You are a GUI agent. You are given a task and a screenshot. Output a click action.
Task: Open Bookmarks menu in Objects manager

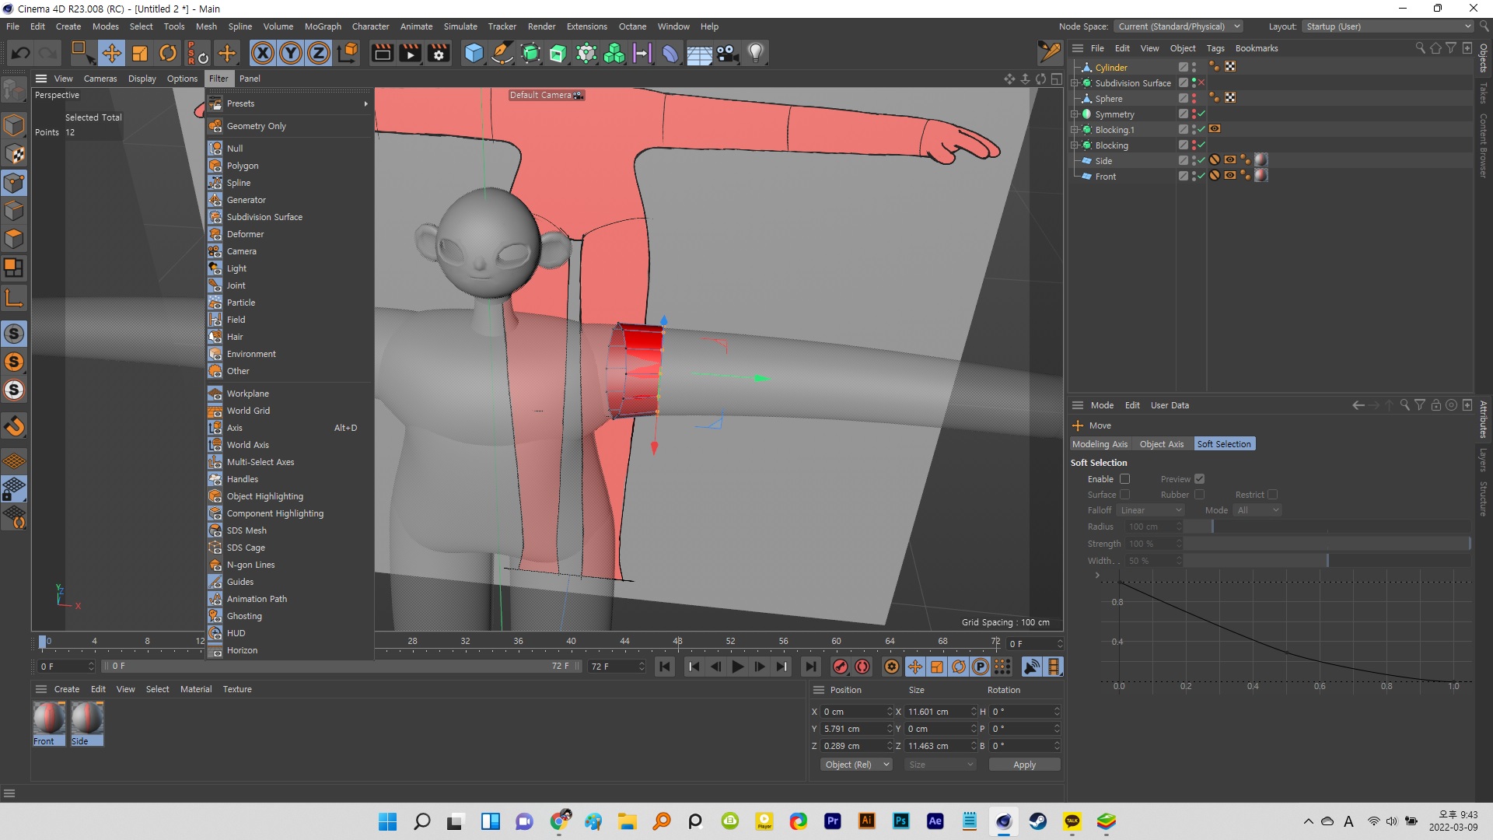(x=1256, y=48)
